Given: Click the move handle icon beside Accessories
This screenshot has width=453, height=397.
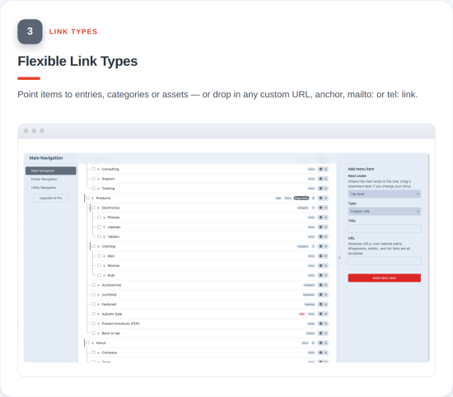Looking at the screenshot, I should tap(99, 285).
